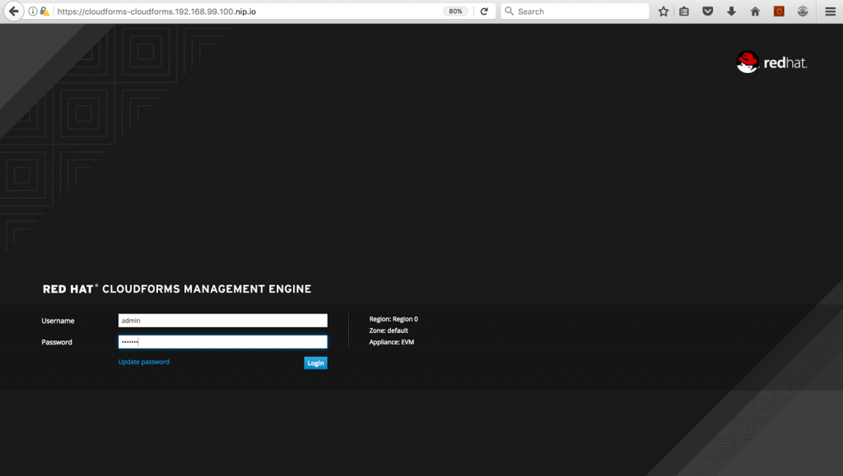Click the 'Zone: default' text
Viewport: 843px width, 476px height.
pyautogui.click(x=389, y=330)
